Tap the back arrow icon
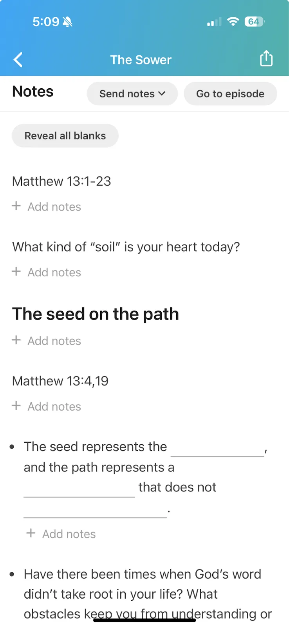The width and height of the screenshot is (289, 628). pos(18,60)
